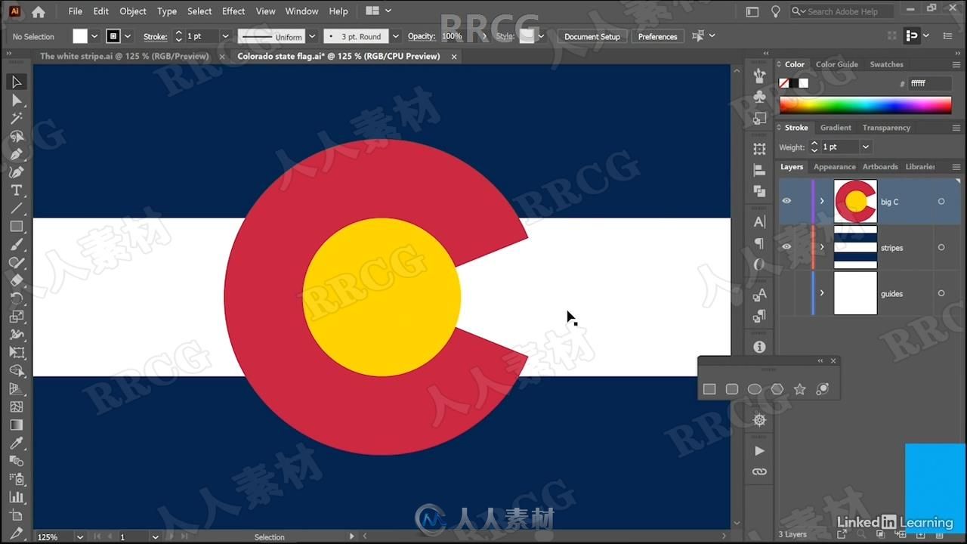Viewport: 967px width, 544px height.
Task: Select the Type tool
Action: click(x=17, y=190)
